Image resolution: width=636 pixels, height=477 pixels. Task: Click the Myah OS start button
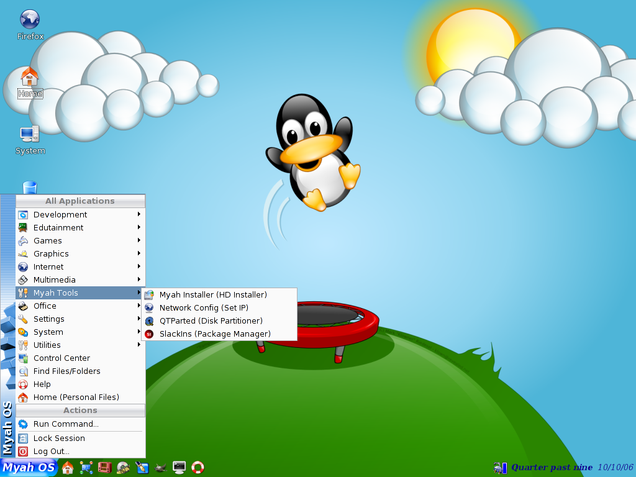coord(29,467)
